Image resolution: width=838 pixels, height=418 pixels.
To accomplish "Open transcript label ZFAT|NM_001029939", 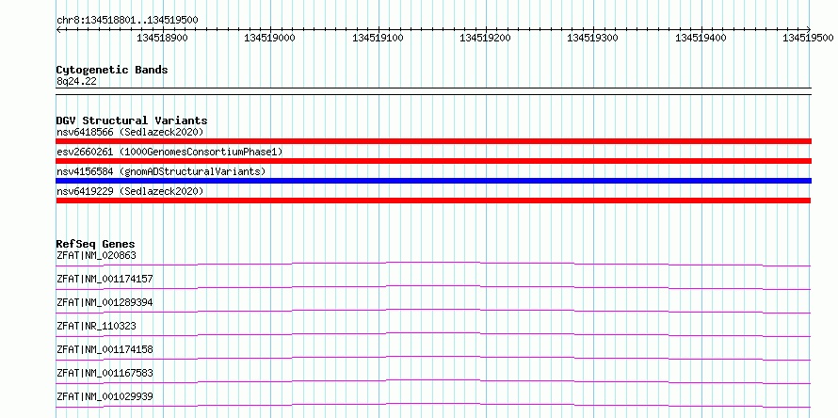I will coord(105,396).
